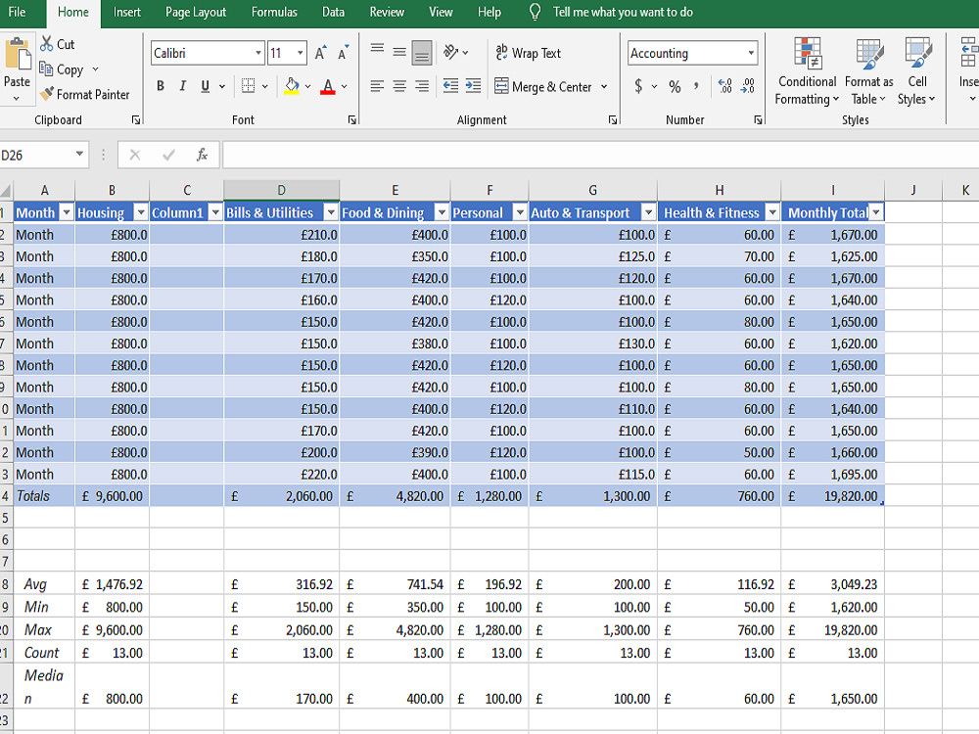Toggle Underline formatting
Viewport: 979px width, 734px height.
205,86
